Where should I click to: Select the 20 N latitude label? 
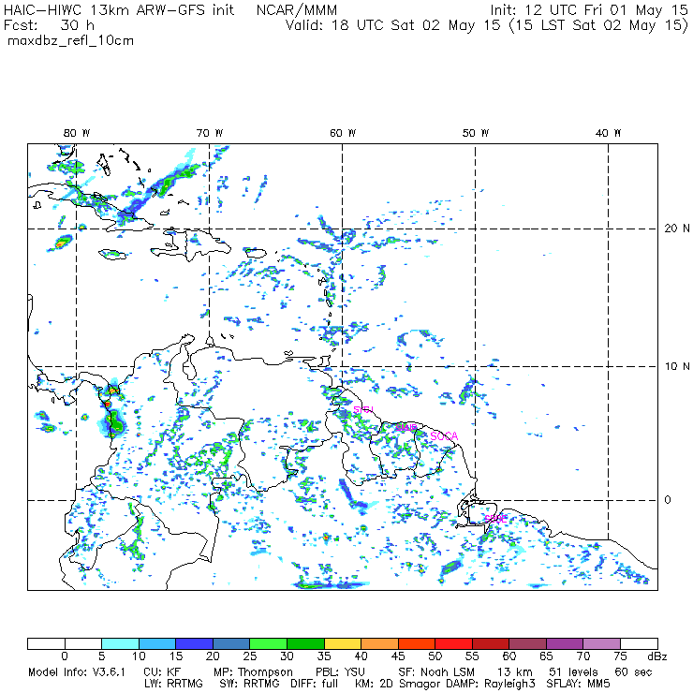point(677,229)
